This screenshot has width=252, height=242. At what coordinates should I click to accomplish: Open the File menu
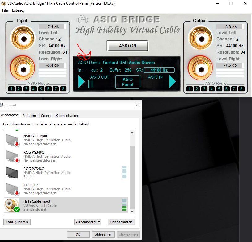coord(5,10)
